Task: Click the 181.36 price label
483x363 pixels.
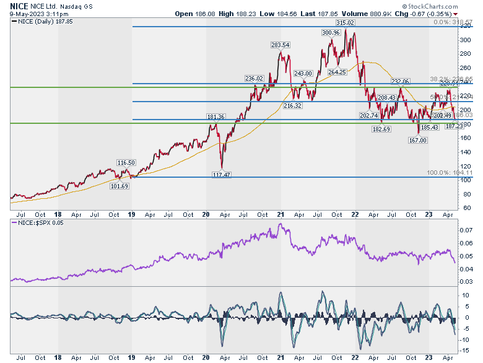Action: point(216,117)
